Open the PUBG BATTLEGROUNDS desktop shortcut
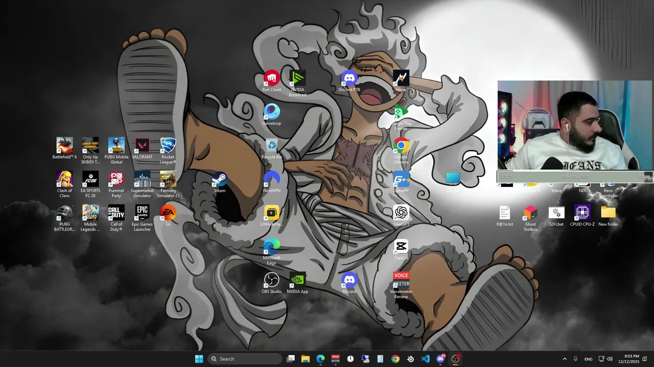654x367 pixels. coord(64,218)
